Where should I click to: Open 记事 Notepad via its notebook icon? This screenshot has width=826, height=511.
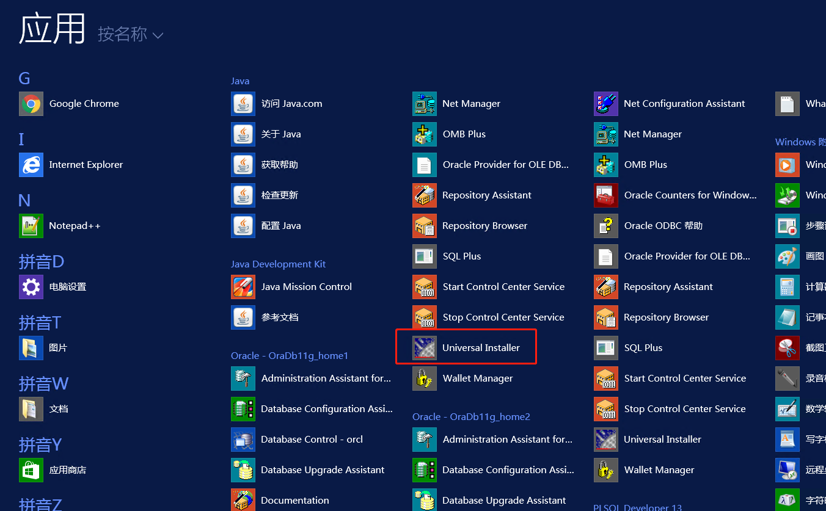click(788, 317)
